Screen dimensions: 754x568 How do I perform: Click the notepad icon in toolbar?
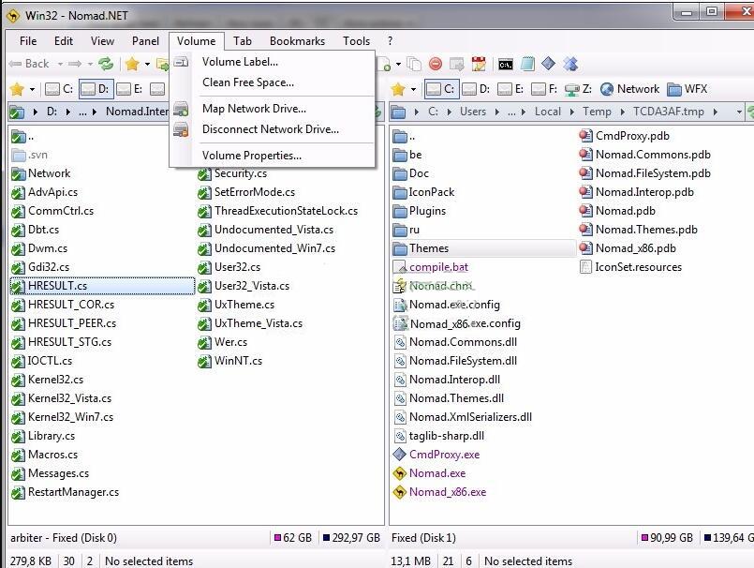click(x=527, y=64)
